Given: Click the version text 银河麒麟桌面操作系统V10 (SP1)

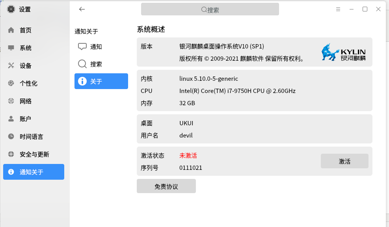Looking at the screenshot, I should tap(221, 47).
